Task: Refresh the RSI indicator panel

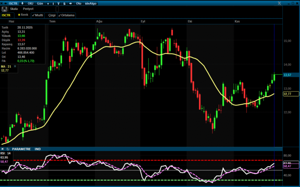Action: click(8, 149)
